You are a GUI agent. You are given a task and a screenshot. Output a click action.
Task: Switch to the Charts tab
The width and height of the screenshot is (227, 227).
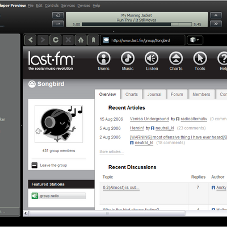tap(132, 94)
